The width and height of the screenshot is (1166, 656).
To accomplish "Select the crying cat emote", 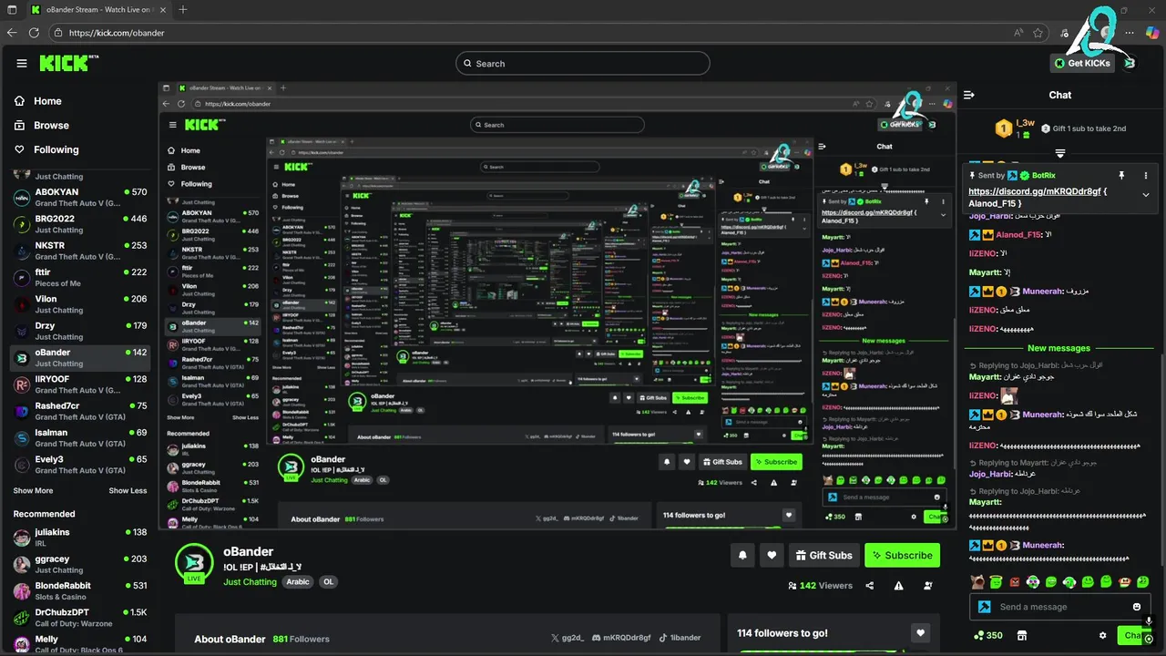I will pos(978,581).
